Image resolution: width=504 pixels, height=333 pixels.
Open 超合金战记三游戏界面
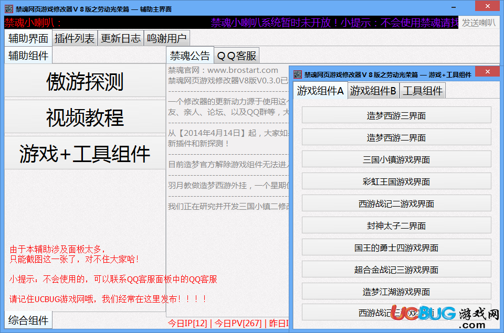(x=396, y=270)
